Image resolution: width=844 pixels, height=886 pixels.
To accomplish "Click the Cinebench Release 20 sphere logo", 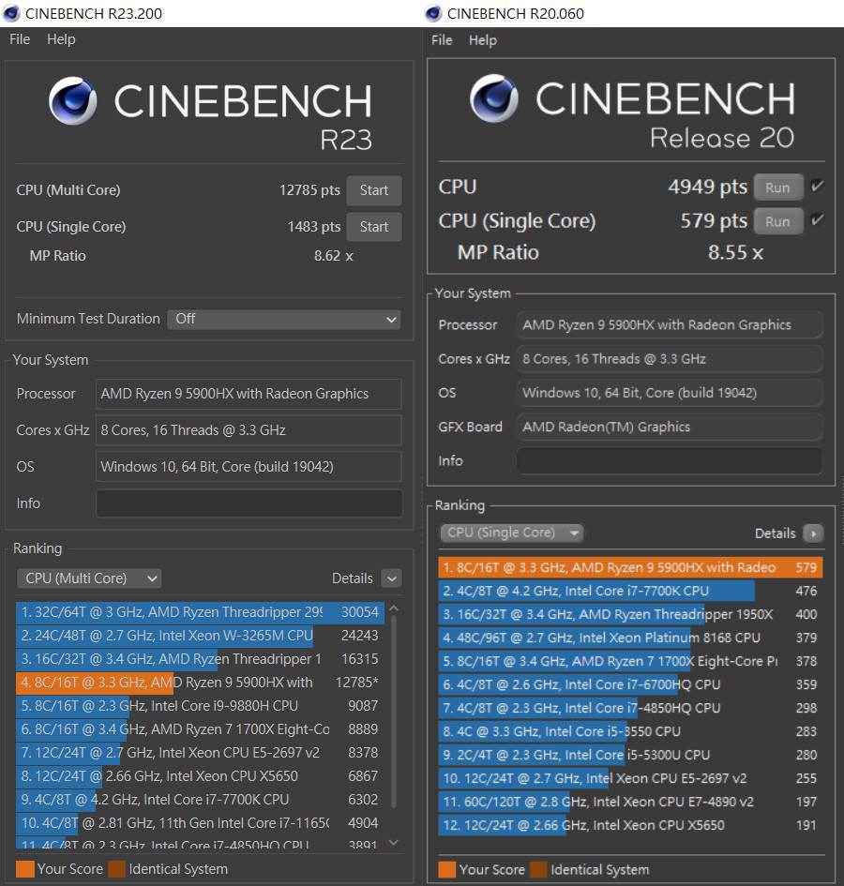I will pyautogui.click(x=494, y=98).
